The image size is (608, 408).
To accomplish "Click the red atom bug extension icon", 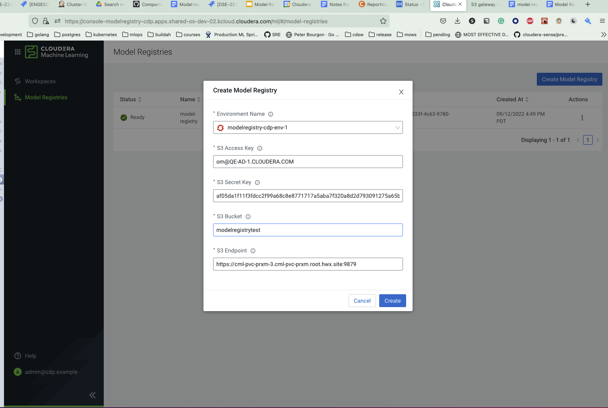I will [544, 21].
